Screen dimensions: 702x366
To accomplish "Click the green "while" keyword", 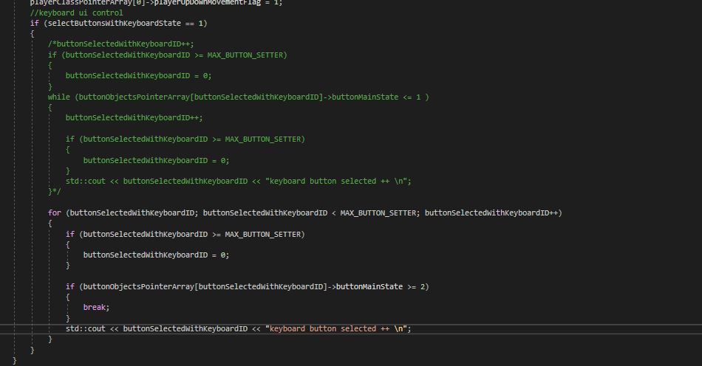I will 58,97.
